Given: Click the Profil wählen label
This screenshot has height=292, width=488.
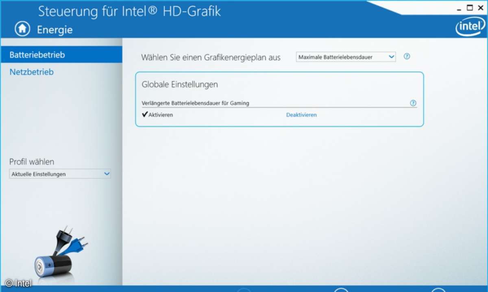Looking at the screenshot, I should (32, 162).
